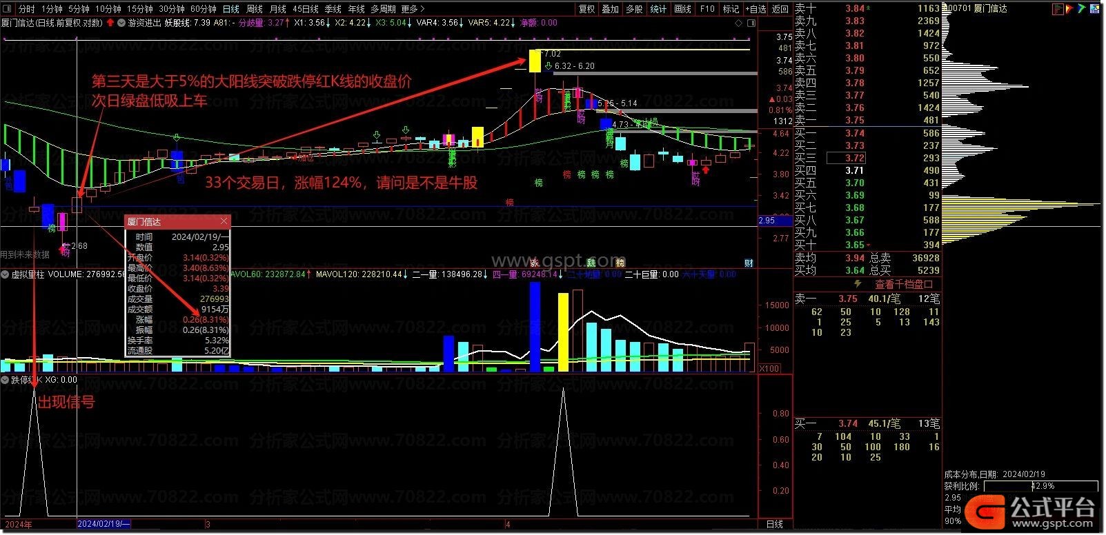Click the 000701 厦门信达 stock title
1106x535 pixels.
click(976, 9)
